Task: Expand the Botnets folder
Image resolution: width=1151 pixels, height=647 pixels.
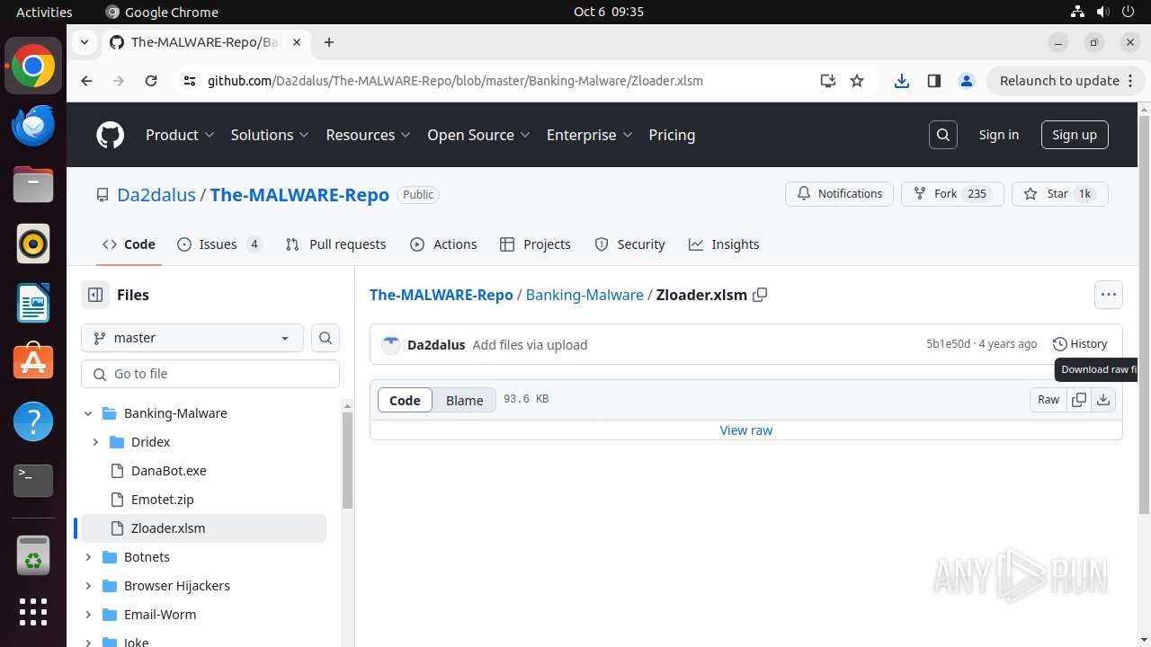Action: click(x=88, y=557)
